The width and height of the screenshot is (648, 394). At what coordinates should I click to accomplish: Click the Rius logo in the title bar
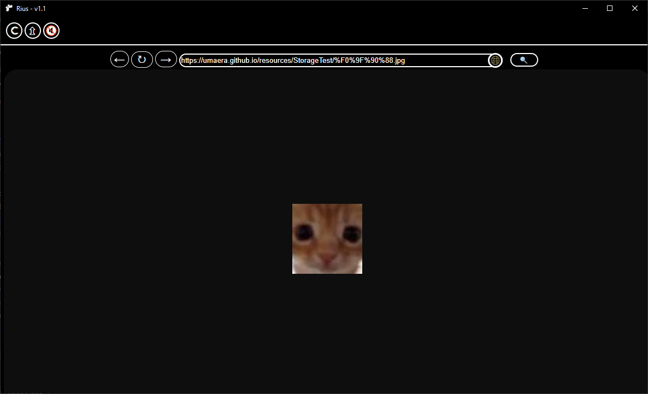tap(9, 8)
